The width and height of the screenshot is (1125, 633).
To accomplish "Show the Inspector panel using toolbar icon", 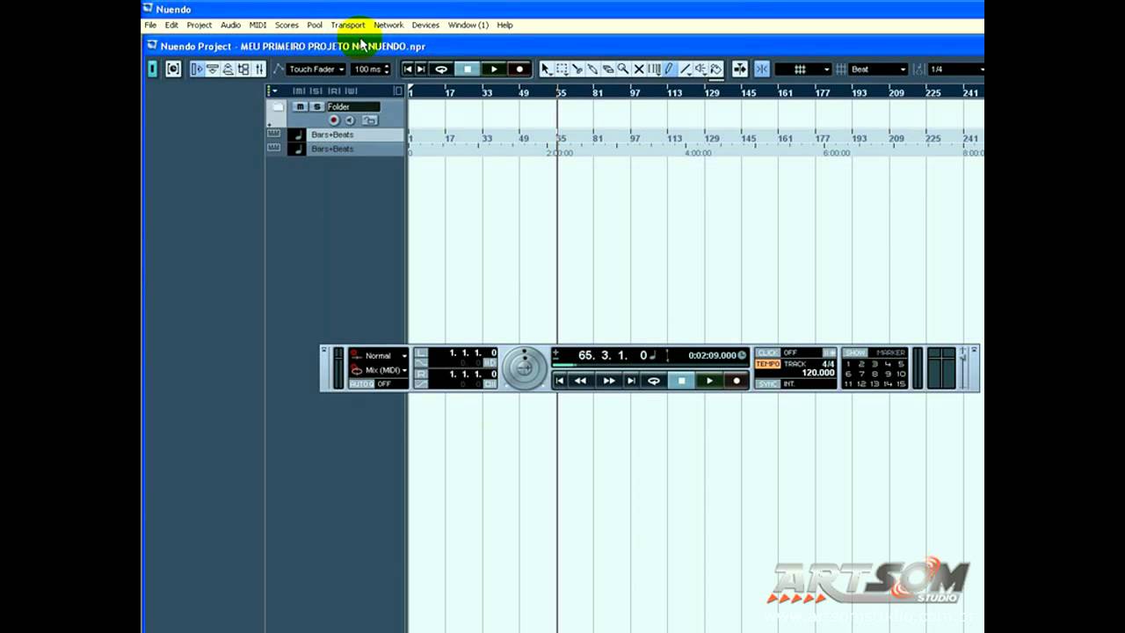I will point(197,69).
